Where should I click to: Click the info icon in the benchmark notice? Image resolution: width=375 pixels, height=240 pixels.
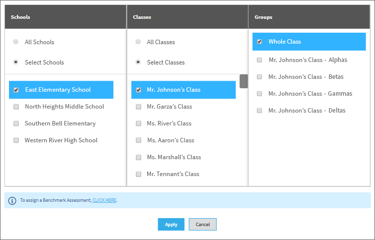(12, 201)
